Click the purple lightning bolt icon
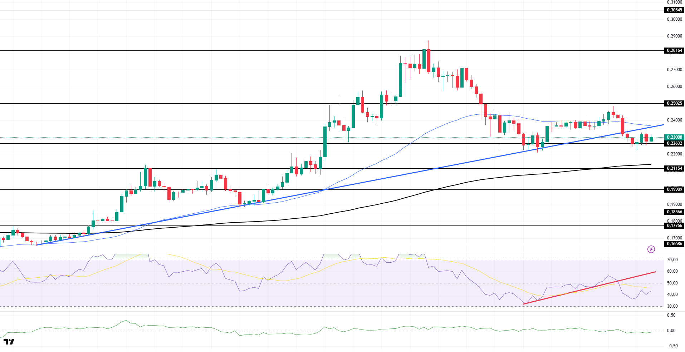 651,249
